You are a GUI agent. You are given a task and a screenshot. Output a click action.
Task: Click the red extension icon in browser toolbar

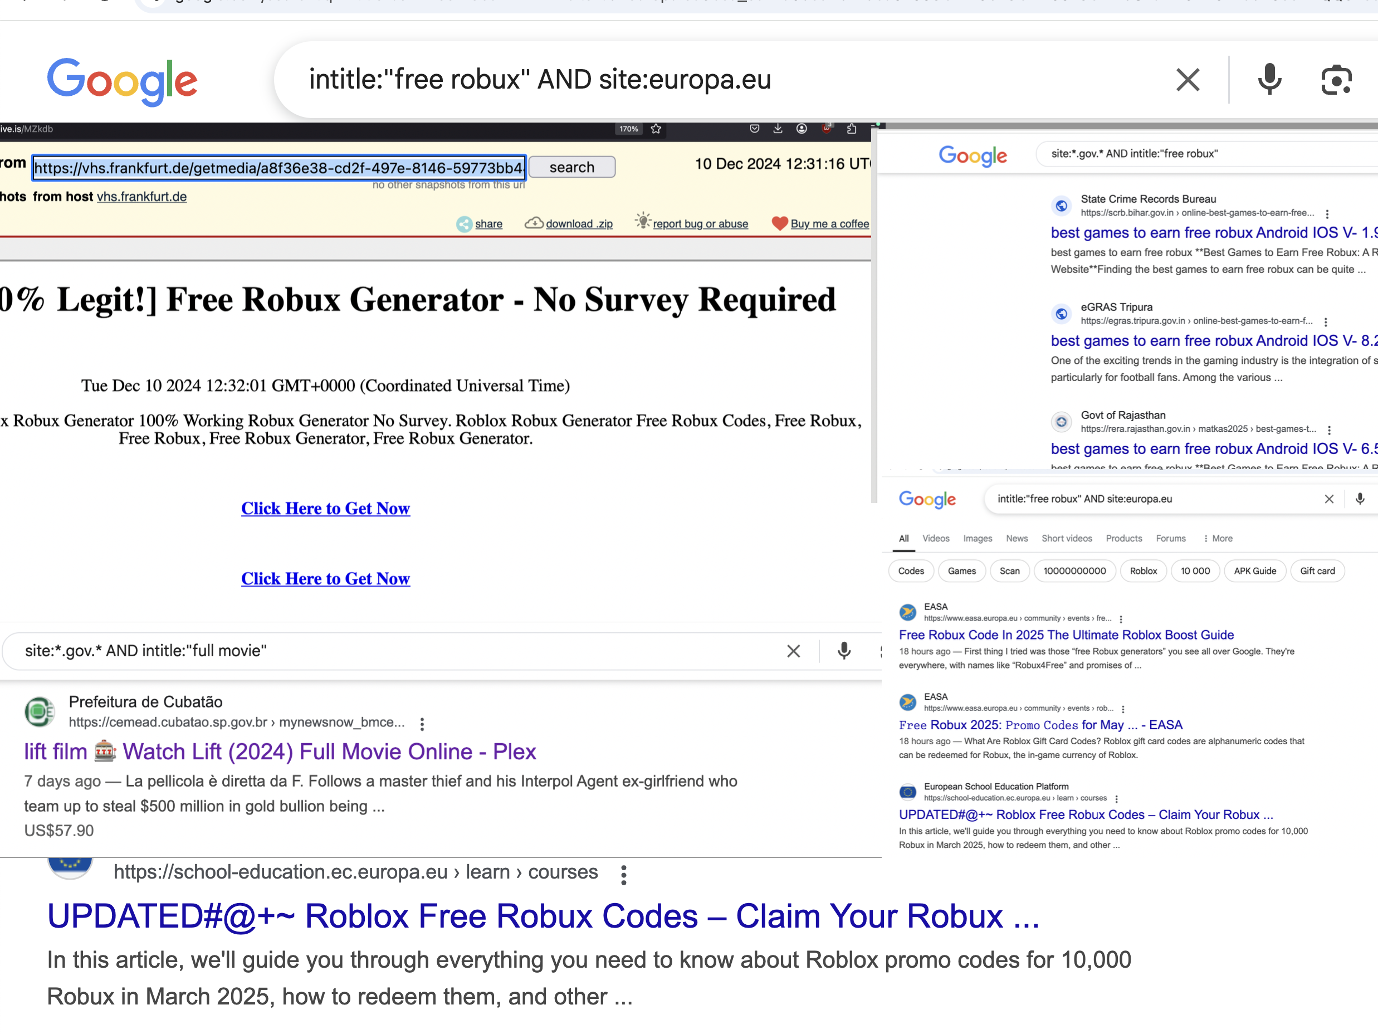[x=827, y=128]
